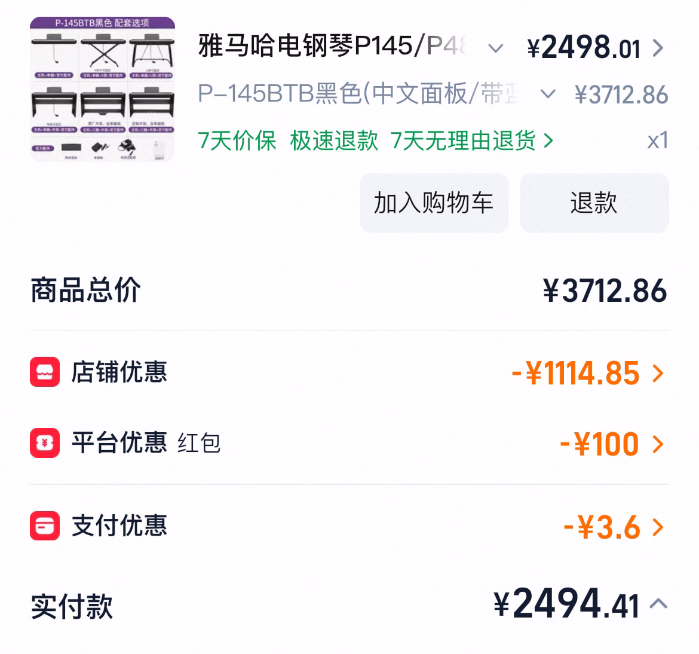Image resolution: width=699 pixels, height=654 pixels.
Task: Open payment discount arrow beside -¥3.6
Action: point(658,527)
